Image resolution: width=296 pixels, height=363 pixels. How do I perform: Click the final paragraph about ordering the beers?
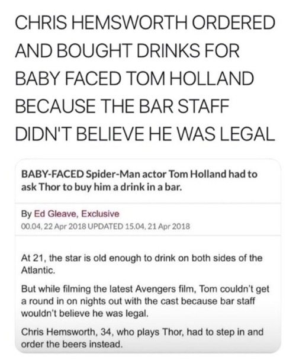click(142, 338)
